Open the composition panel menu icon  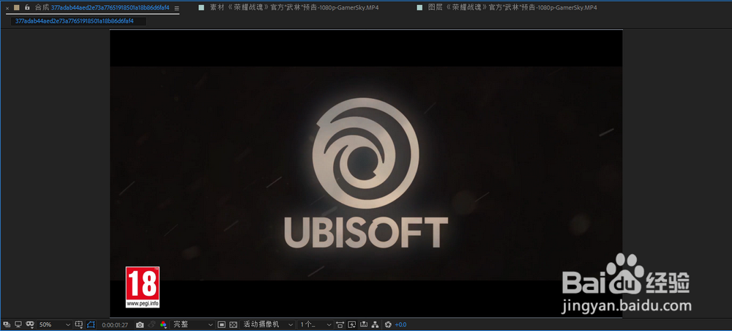coord(176,8)
